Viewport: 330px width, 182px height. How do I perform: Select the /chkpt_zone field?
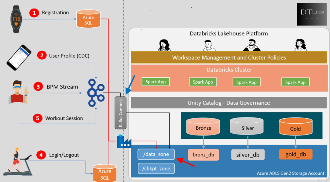pyautogui.click(x=156, y=168)
